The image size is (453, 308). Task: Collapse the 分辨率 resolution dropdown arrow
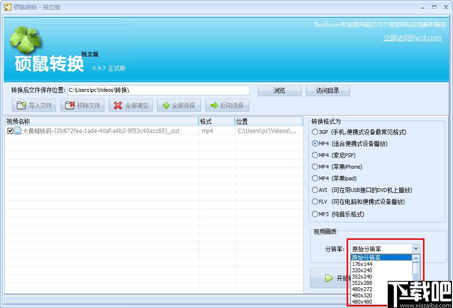416,249
